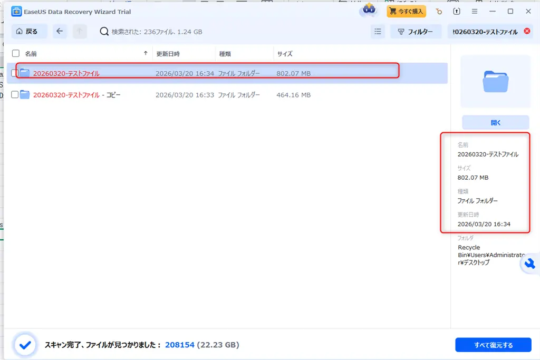The width and height of the screenshot is (540, 360).
Task: Click the 種類 column header
Action: (226, 53)
